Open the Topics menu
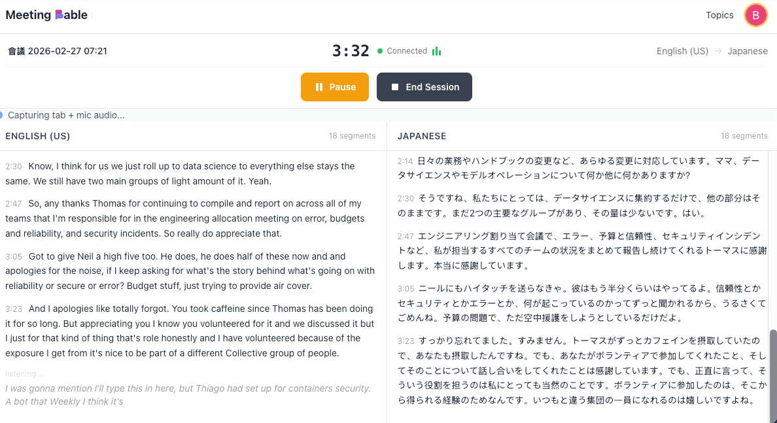 point(719,14)
